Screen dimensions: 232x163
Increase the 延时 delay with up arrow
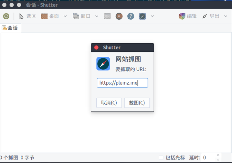pos(218,155)
